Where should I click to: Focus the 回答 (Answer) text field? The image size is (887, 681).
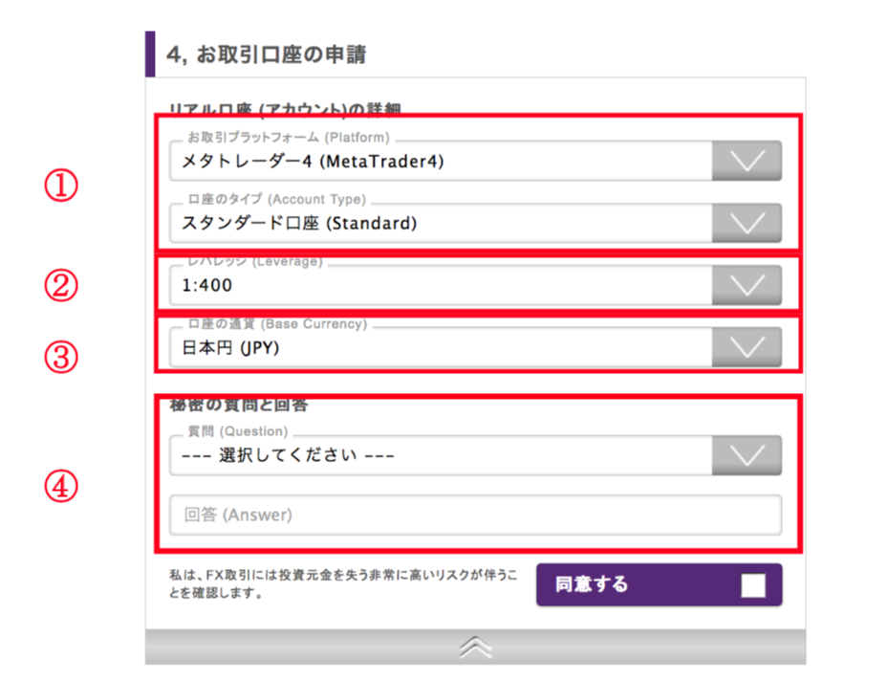click(x=475, y=515)
